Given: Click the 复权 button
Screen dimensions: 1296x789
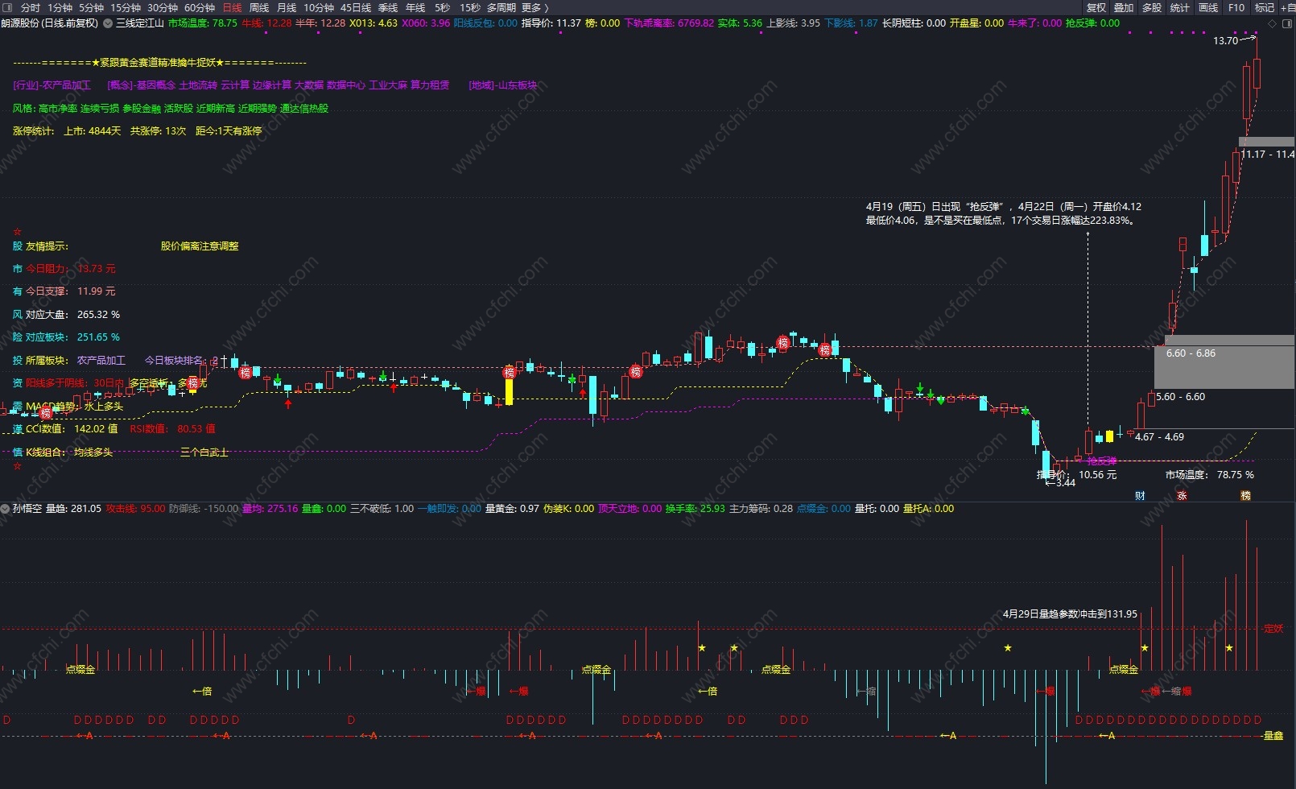Looking at the screenshot, I should pos(1096,7).
